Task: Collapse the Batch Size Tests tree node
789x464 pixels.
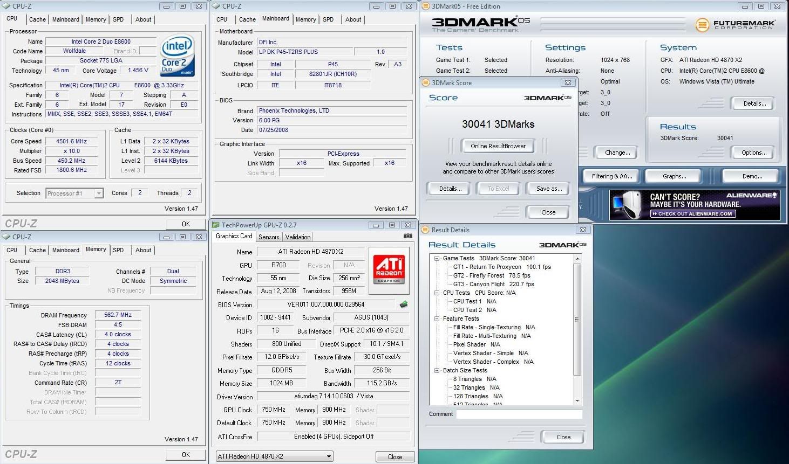Action: [437, 370]
